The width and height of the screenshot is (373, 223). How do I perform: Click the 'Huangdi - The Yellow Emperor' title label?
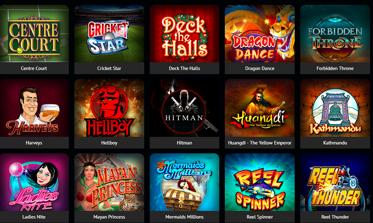[x=260, y=143]
